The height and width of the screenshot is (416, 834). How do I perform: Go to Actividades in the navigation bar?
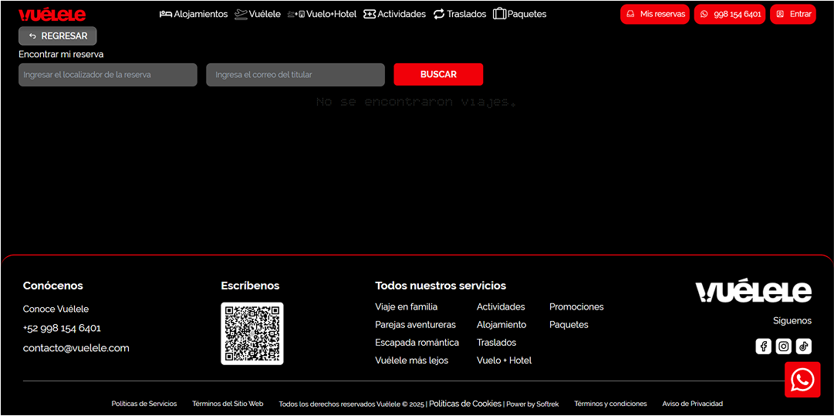tap(395, 15)
